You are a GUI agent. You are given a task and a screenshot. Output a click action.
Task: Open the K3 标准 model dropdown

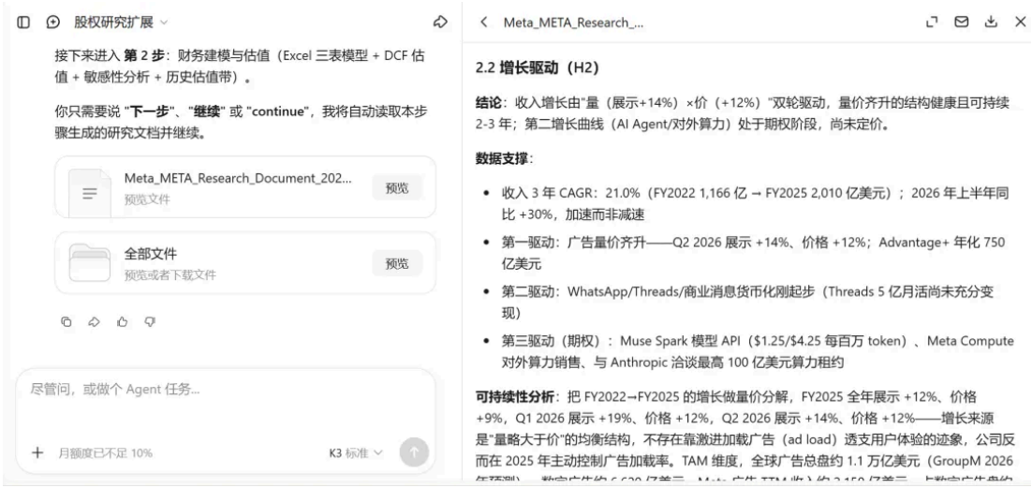click(356, 453)
